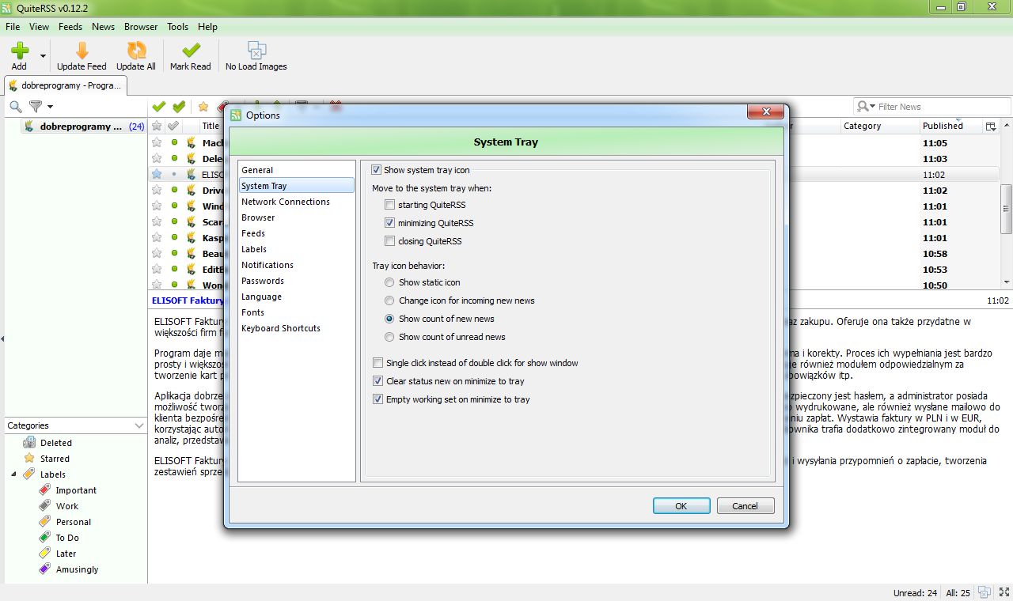Select the Personal label icon
The height and width of the screenshot is (601, 1013).
[45, 522]
